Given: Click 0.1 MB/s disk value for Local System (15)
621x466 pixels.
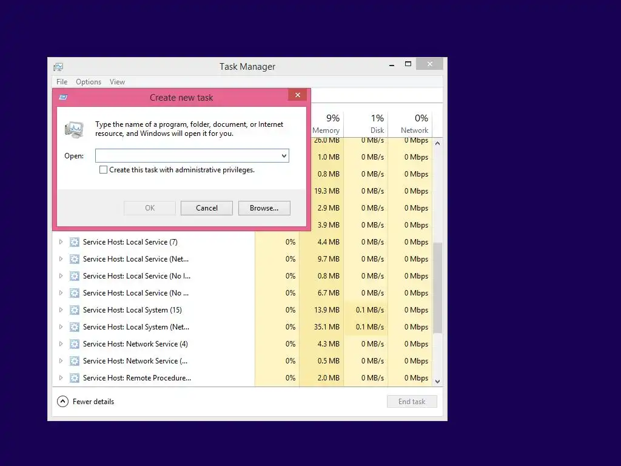Looking at the screenshot, I should [369, 310].
